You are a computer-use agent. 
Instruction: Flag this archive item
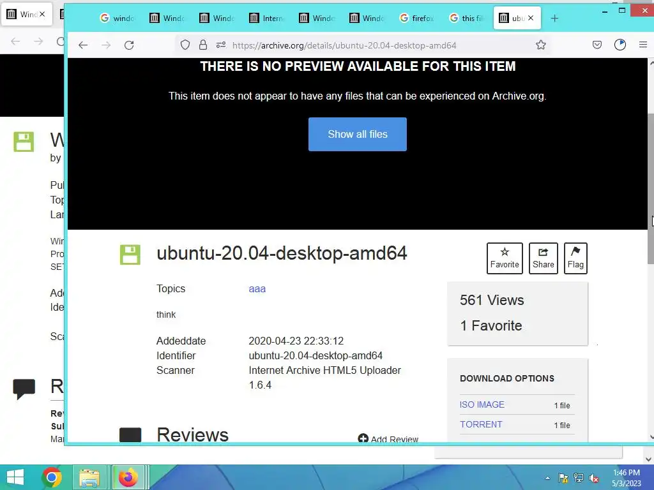[575, 258]
